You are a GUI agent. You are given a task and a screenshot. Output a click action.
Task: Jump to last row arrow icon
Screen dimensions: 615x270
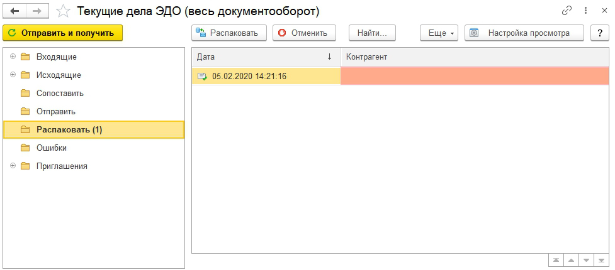coord(602,260)
